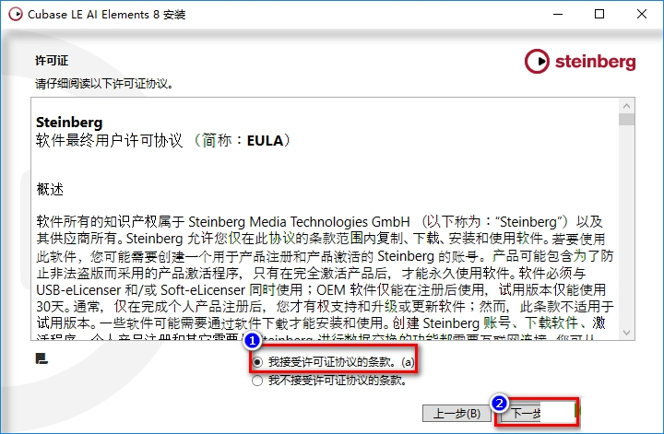Click the blue step 1 annotation badge

click(x=253, y=340)
